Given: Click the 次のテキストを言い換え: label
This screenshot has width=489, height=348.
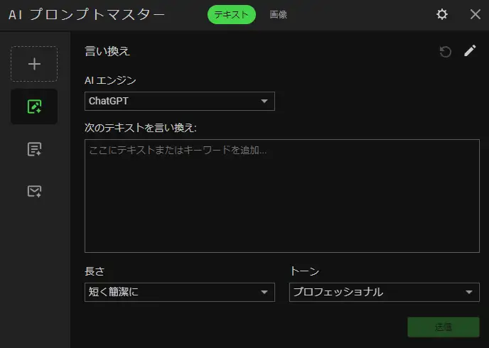Looking at the screenshot, I should click(x=141, y=128).
